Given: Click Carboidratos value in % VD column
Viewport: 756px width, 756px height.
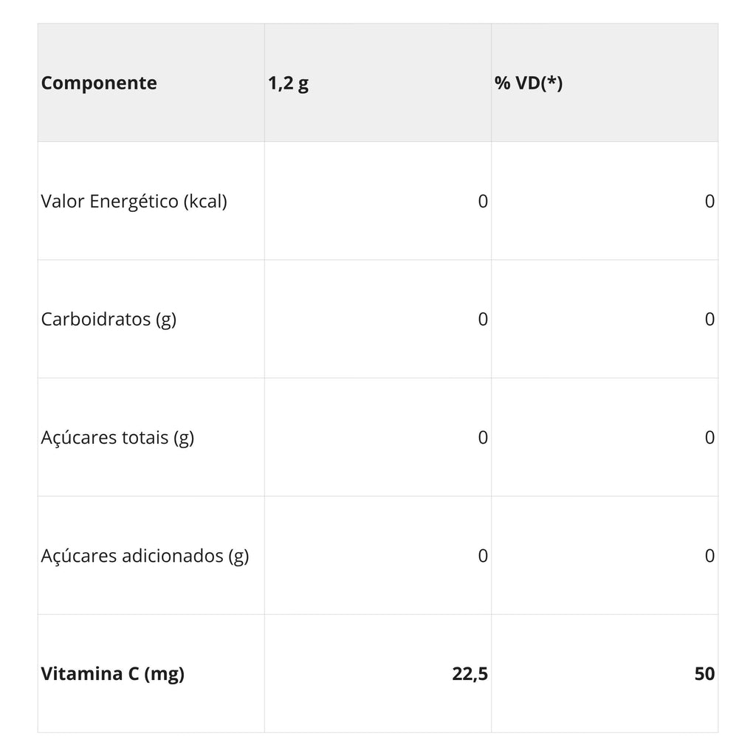Looking at the screenshot, I should pyautogui.click(x=709, y=320).
